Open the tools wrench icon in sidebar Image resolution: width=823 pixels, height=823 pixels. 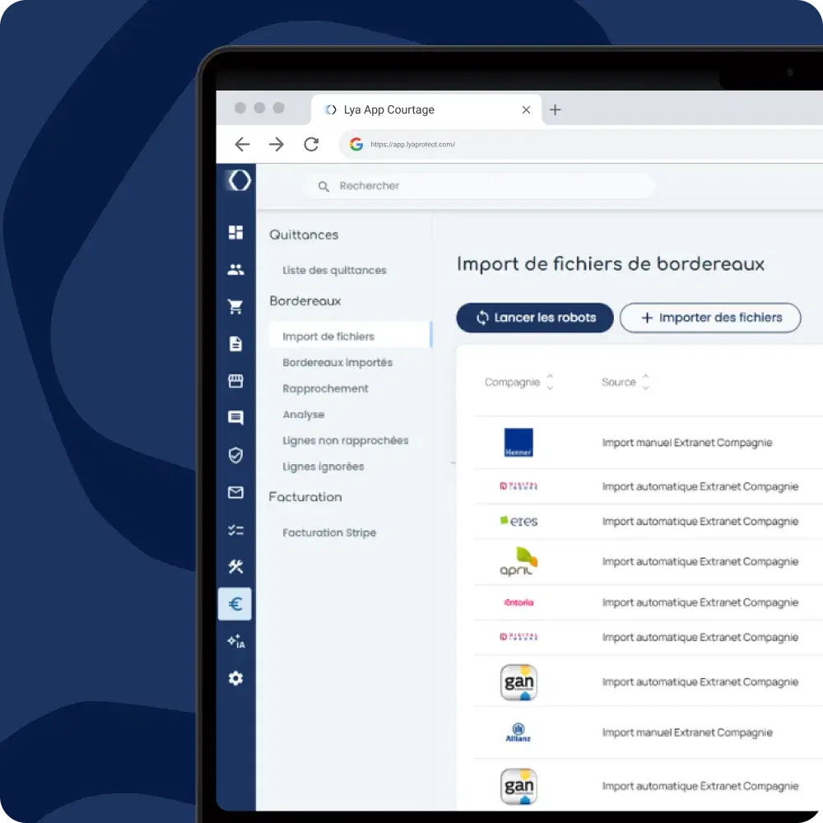pos(235,567)
